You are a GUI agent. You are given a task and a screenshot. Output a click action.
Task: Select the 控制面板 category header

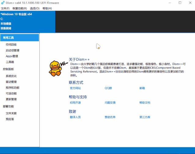point(8,69)
